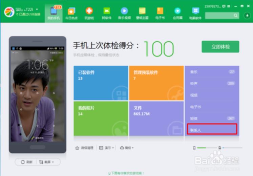Open the 今日热点 tab

point(71,13)
